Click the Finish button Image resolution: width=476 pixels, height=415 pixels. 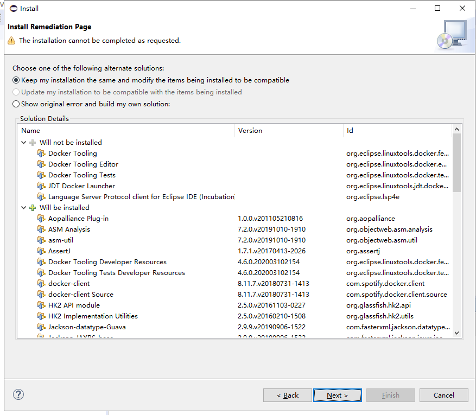click(390, 395)
